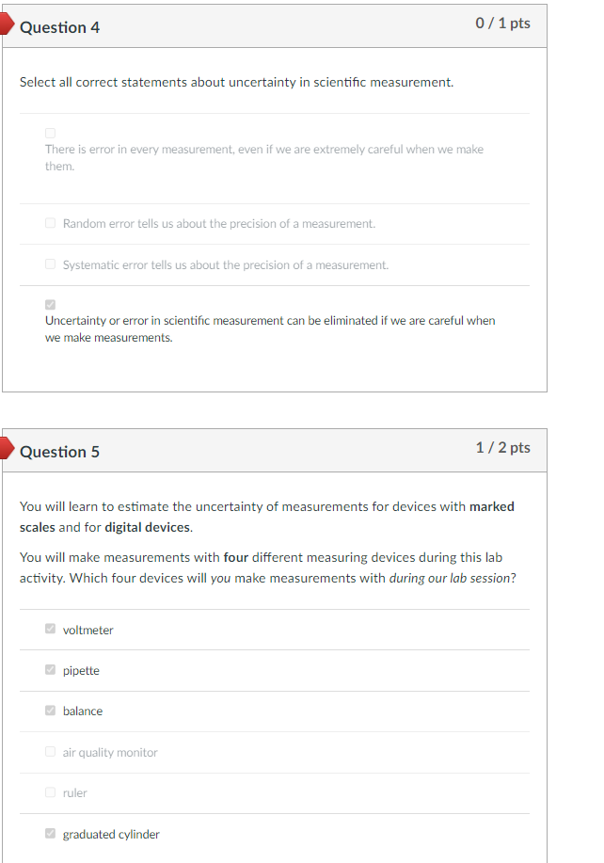Uncheck the pipette option
Image resolution: width=604 pixels, height=863 pixels.
[x=50, y=669]
